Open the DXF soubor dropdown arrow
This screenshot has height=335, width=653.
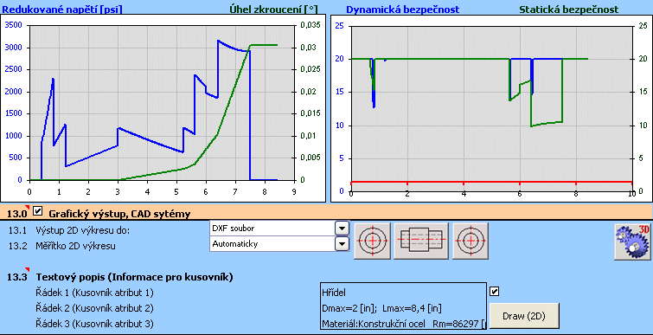coord(342,229)
